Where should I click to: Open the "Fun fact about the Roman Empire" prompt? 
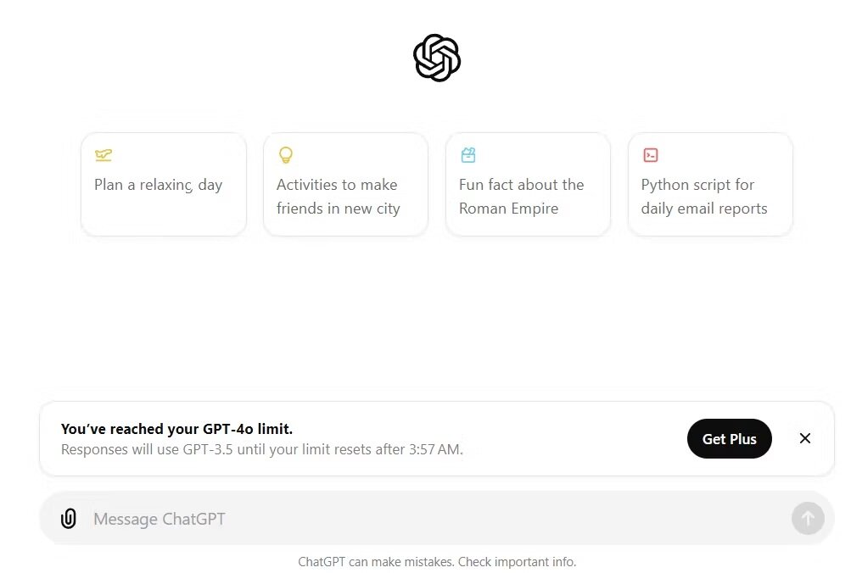521,197
